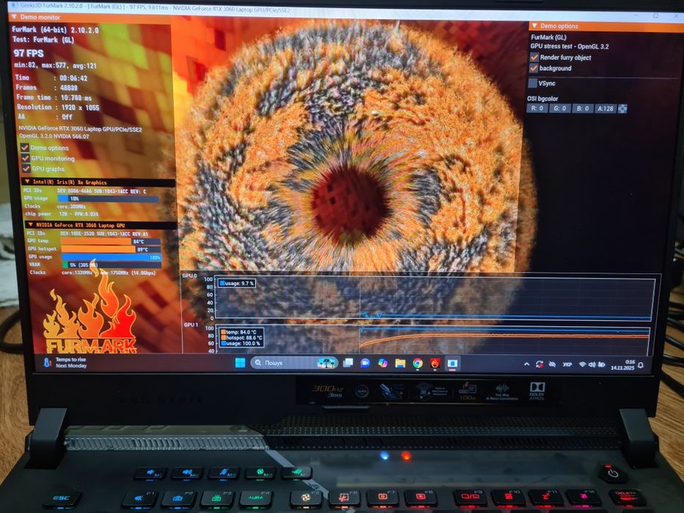
Task: Click the usage: 9.7 % graph legend
Action: pos(237,283)
